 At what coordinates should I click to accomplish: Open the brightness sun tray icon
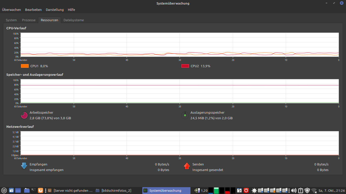[x=254, y=190]
